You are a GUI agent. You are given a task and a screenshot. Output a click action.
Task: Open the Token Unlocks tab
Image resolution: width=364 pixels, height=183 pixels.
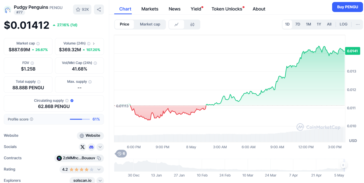click(227, 9)
